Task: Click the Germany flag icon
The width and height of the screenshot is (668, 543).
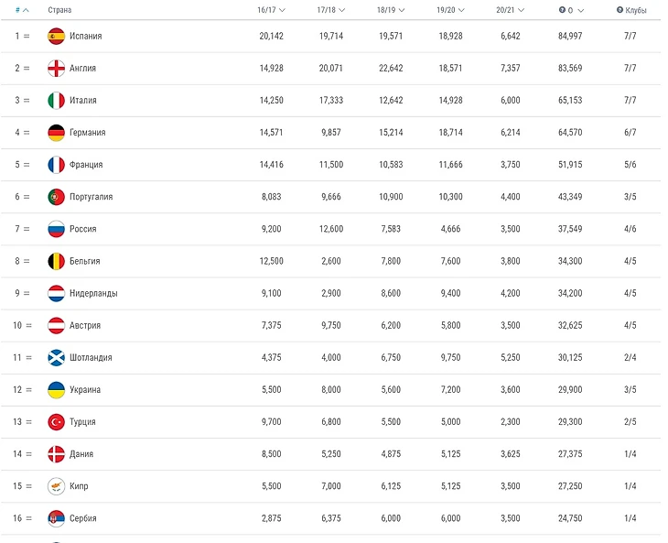Action: pos(56,133)
